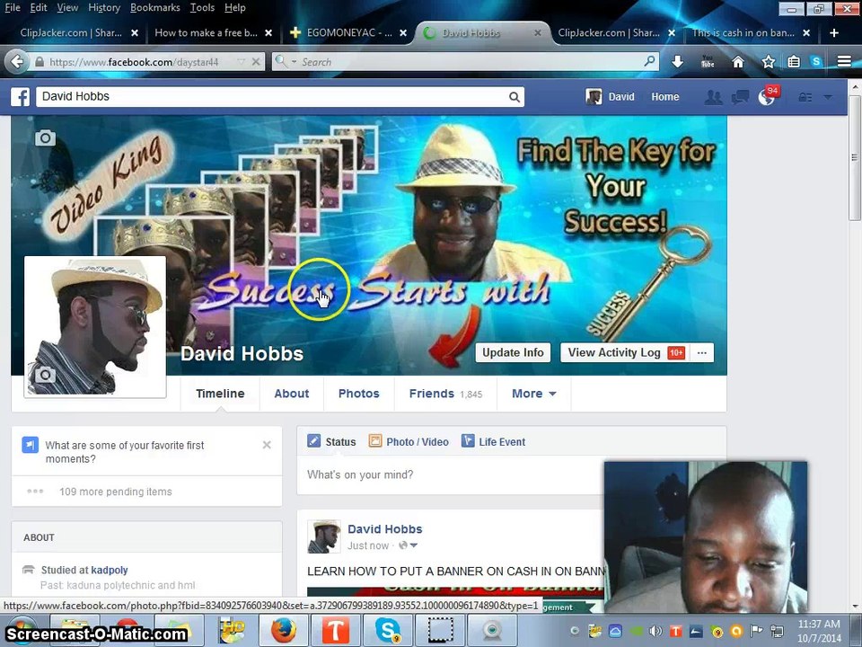Click '109 more pending items'
Screen dimensions: 862x647
pos(116,492)
